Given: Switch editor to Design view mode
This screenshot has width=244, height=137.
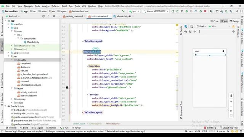Looking at the screenshot, I should pyautogui.click(x=234, y=21).
